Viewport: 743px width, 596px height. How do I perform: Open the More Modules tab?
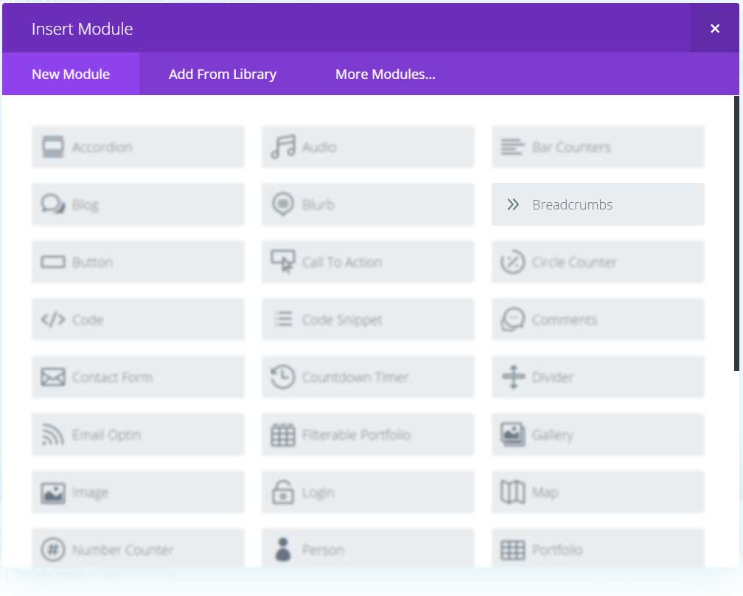(386, 74)
